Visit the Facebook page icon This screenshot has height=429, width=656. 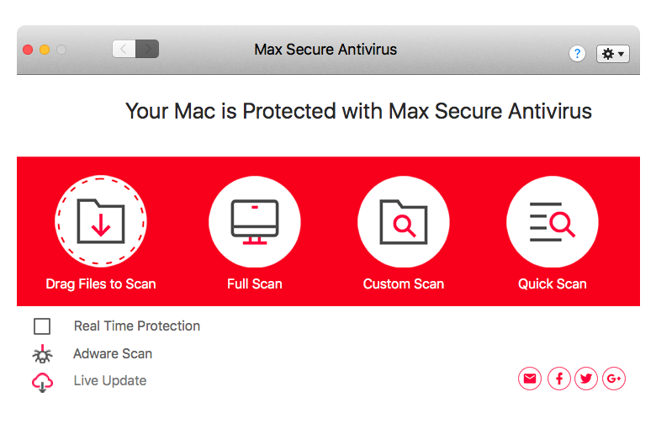pyautogui.click(x=559, y=379)
